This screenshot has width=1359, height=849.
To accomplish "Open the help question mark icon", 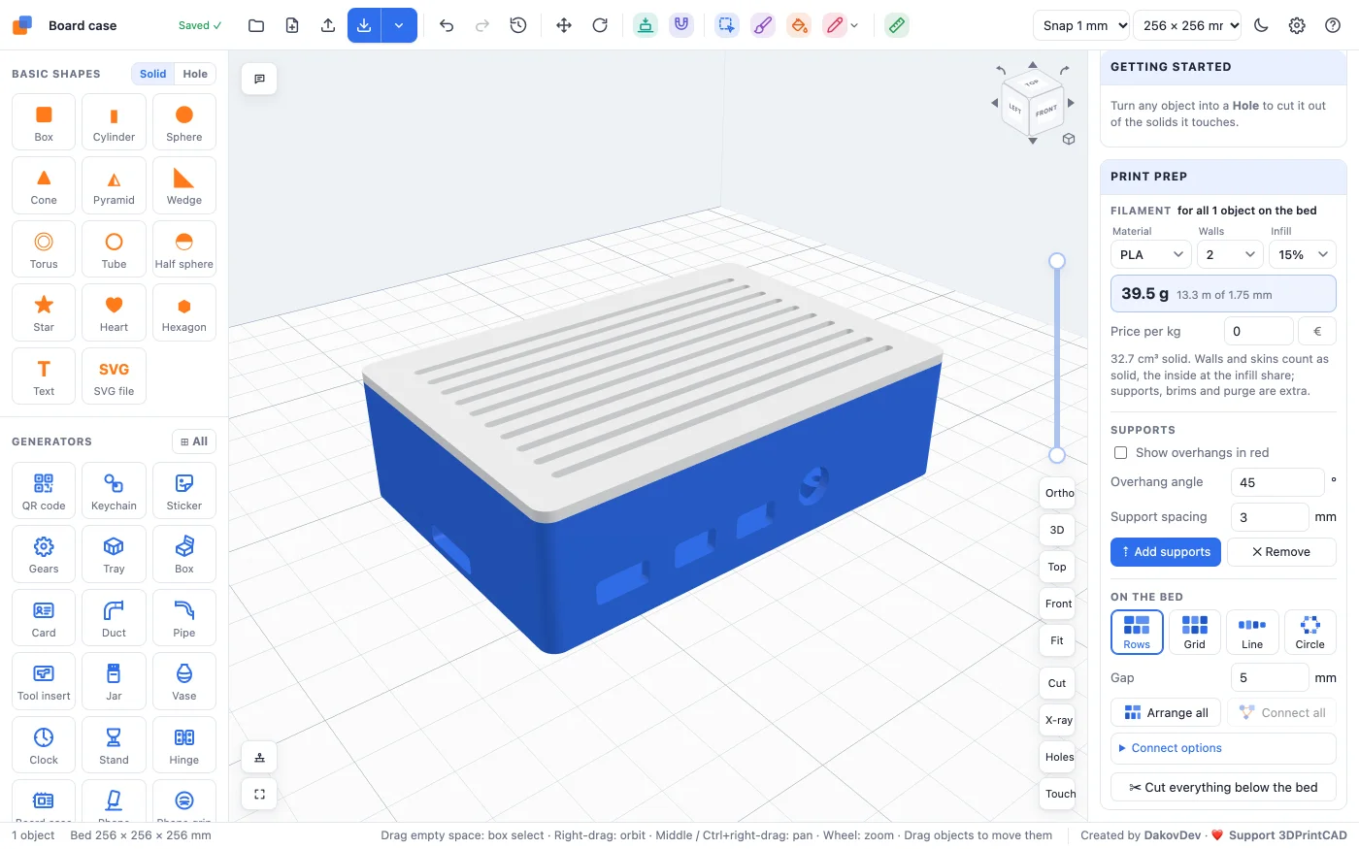I will click(1333, 25).
